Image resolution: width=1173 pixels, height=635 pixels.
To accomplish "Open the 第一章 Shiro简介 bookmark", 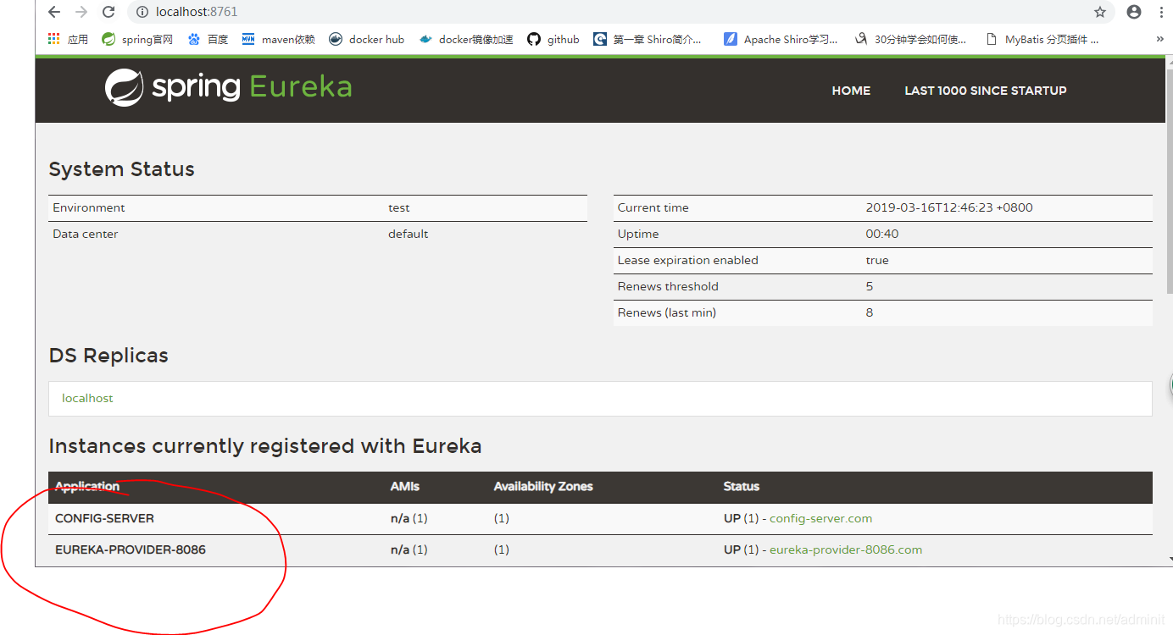I will [x=648, y=39].
